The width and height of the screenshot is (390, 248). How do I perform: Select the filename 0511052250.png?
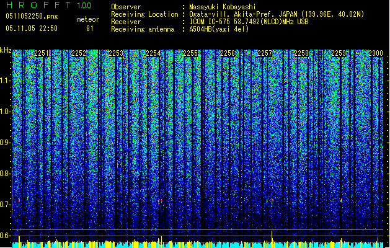click(32, 16)
